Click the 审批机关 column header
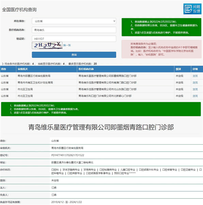This screenshot has height=205, width=203. point(47,69)
